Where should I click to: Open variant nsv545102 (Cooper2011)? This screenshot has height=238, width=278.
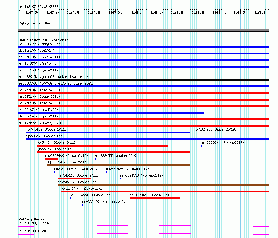pyautogui.click(x=46, y=129)
